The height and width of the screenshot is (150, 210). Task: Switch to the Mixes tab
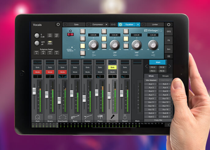[151, 76]
